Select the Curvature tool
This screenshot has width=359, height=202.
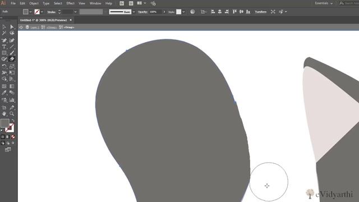(12, 40)
